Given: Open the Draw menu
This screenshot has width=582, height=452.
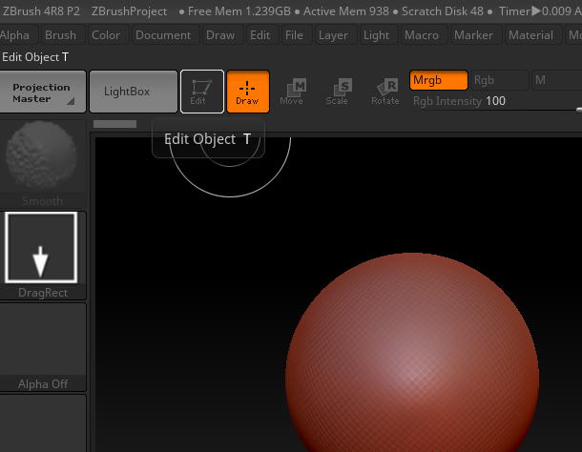Looking at the screenshot, I should coord(222,35).
